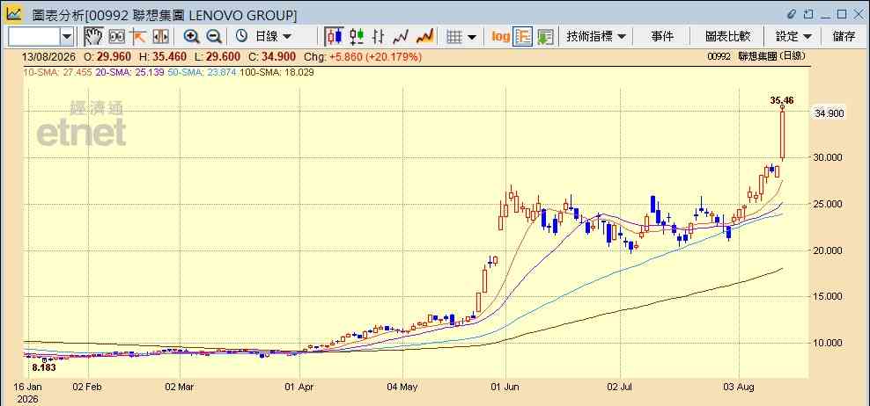The height and width of the screenshot is (406, 870).
Task: Click the O: 29.960 open value
Action: [106, 56]
